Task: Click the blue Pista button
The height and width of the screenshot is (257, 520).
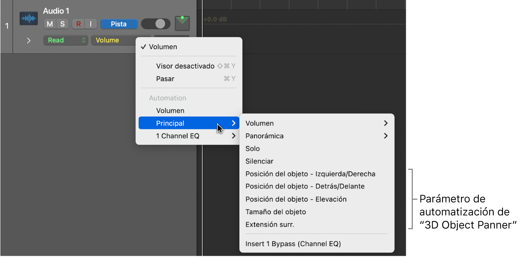Action: (x=118, y=24)
